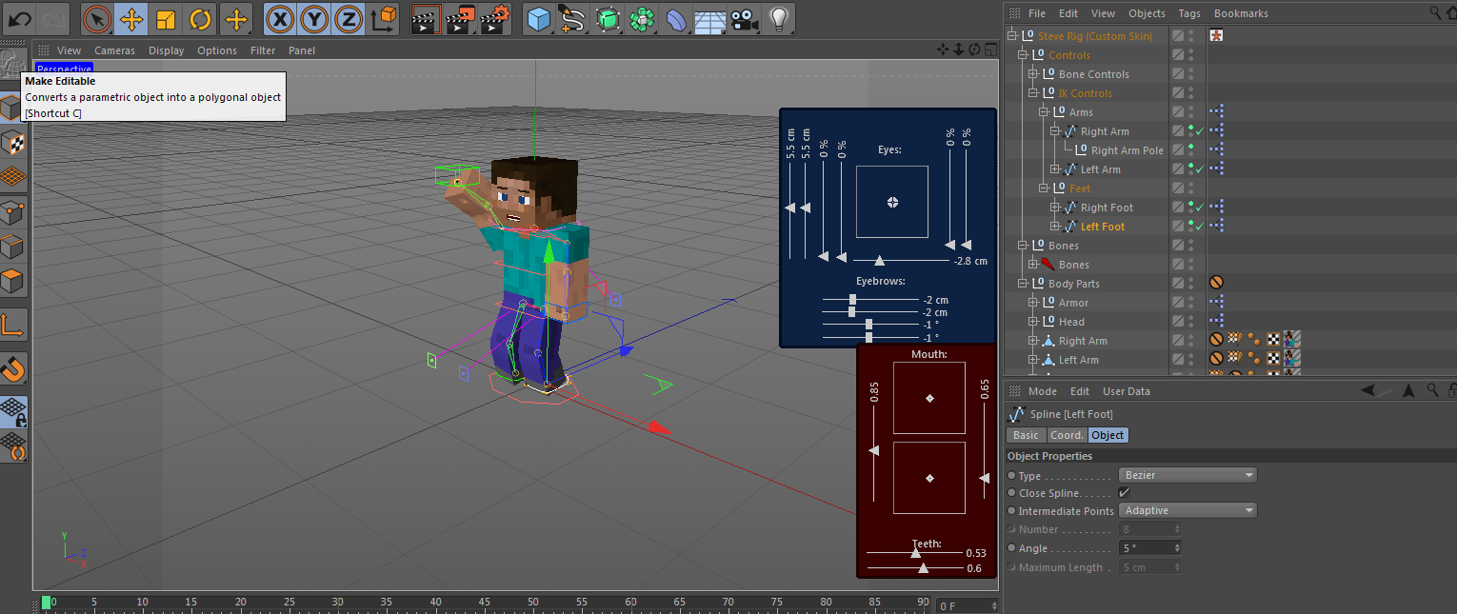Click the Enable Axis L-shaped icon
Screen dimensions: 1457x614
tap(13, 326)
